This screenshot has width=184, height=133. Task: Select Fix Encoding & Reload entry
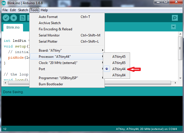(x=67, y=29)
